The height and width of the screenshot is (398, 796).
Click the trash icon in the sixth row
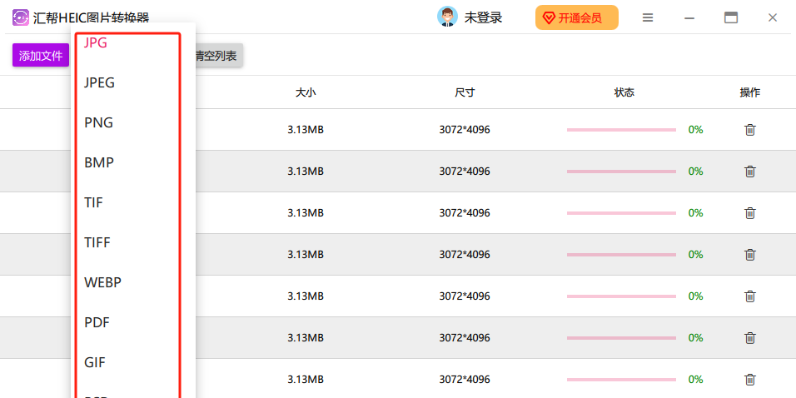749,338
